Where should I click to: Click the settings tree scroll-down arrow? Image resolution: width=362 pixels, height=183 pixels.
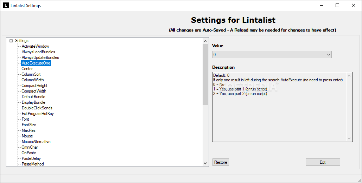pyautogui.click(x=205, y=163)
